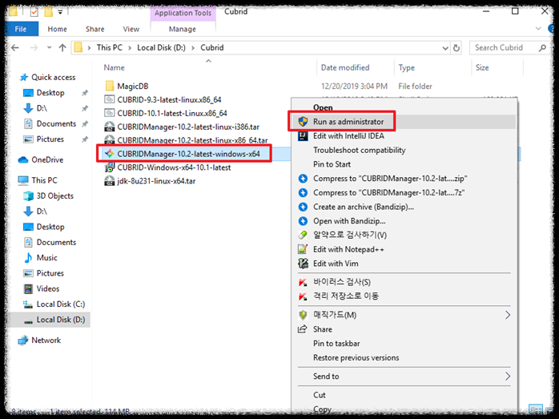This screenshot has height=419, width=559.
Task: Click the Vim icon in context menu
Action: [303, 264]
